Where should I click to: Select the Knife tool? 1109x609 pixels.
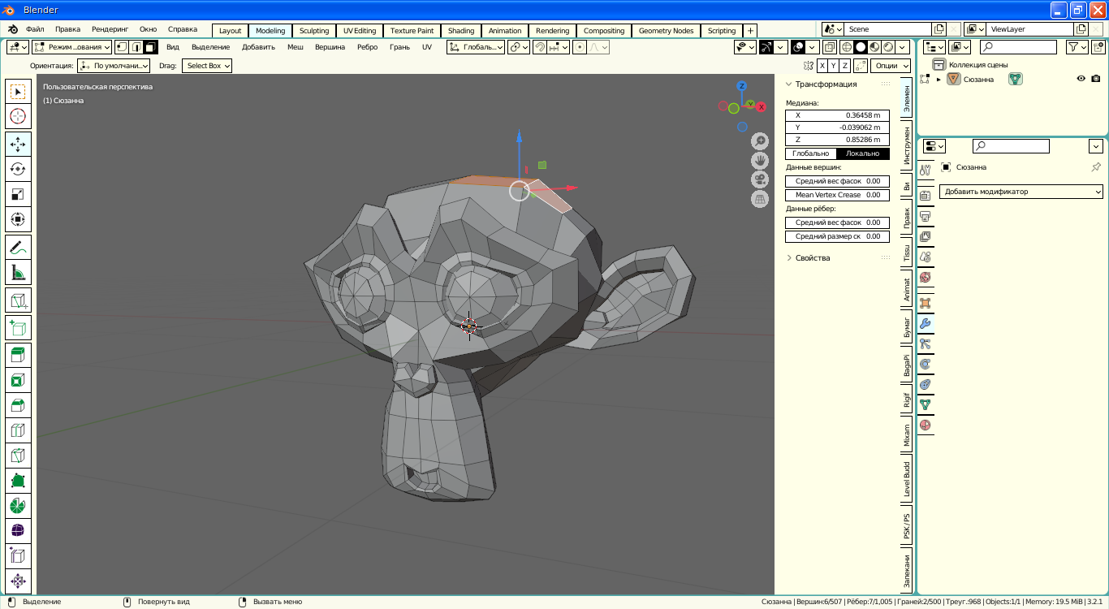(x=18, y=456)
